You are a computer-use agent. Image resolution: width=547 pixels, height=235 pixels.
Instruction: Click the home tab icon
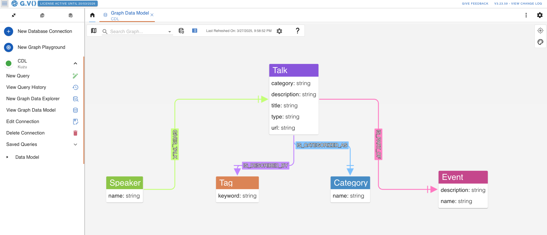click(92, 15)
